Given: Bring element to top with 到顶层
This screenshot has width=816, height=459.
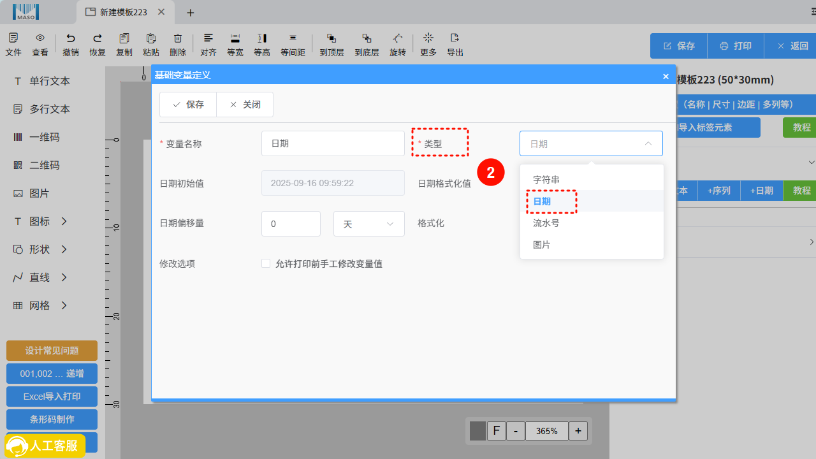Looking at the screenshot, I should point(331,39).
